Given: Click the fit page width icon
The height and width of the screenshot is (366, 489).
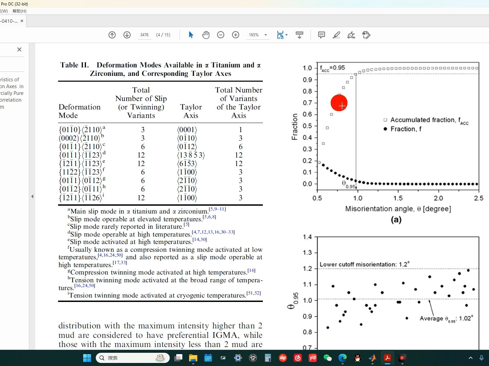Looking at the screenshot, I should pyautogui.click(x=280, y=35).
